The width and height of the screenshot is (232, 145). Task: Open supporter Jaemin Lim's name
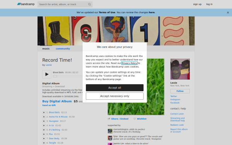(119, 143)
